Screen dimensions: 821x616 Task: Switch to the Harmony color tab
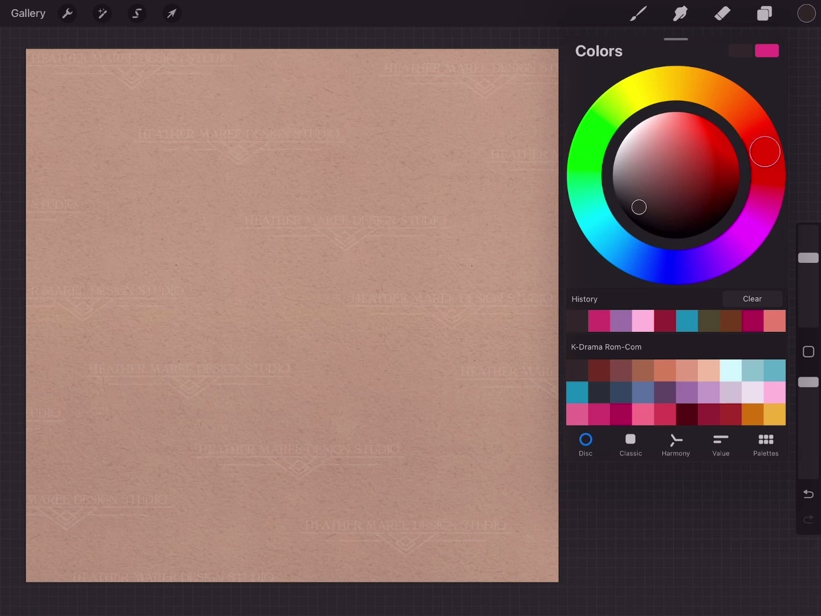coord(676,445)
